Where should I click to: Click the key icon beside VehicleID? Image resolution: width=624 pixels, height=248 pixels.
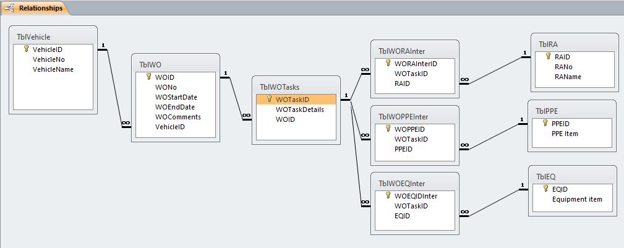[x=27, y=49]
